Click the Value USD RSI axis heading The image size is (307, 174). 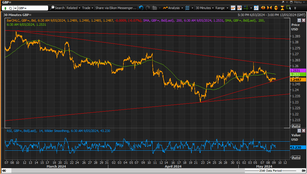(296, 137)
